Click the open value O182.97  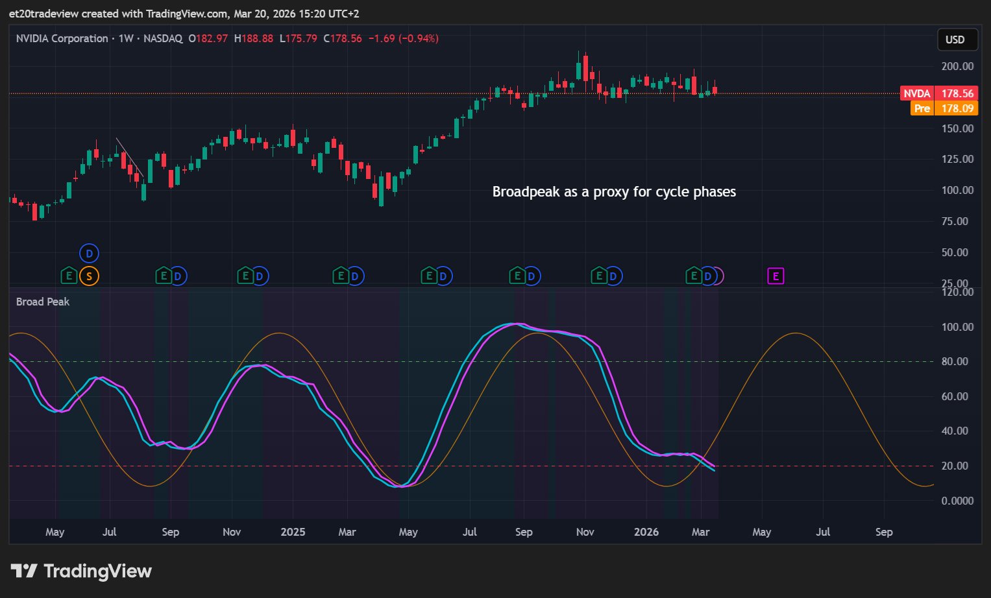(208, 38)
